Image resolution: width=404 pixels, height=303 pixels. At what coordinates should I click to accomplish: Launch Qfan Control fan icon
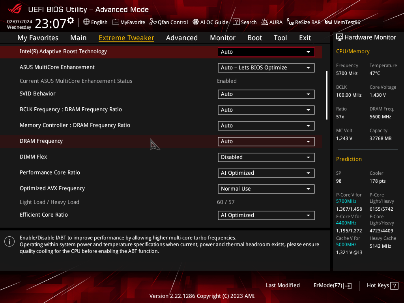(x=153, y=22)
